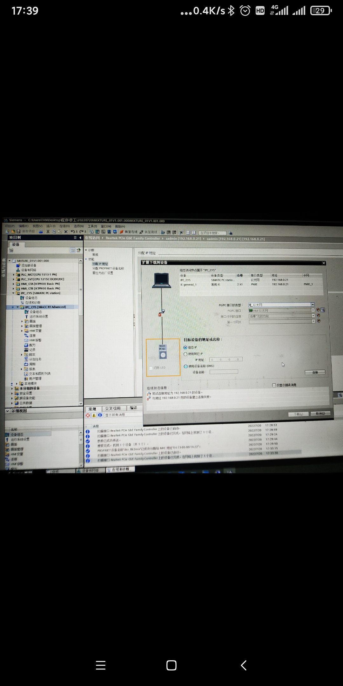Enable 'Show only error messages' checkbox
Image resolution: width=343 pixels, height=686 pixels.
(274, 385)
